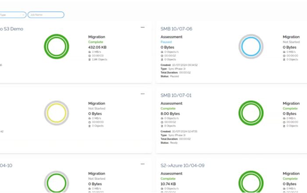Viewport: 307px width, 193px height.
Task: Open the second-row left card ellipsis menu
Action: 143,94
